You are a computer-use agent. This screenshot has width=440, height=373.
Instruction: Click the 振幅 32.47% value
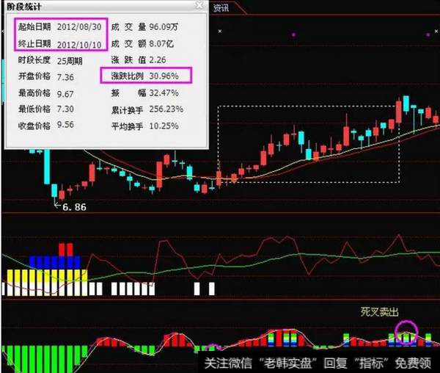[x=164, y=93]
